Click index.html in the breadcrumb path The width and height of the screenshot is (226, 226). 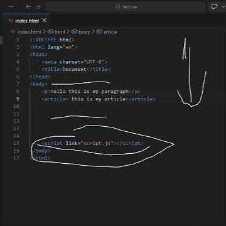(30, 32)
